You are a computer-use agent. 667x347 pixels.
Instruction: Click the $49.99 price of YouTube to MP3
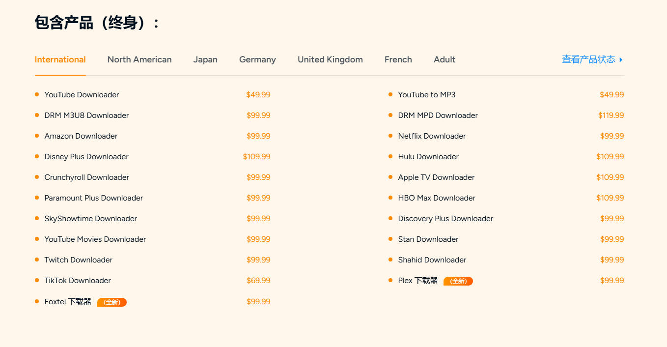point(612,95)
